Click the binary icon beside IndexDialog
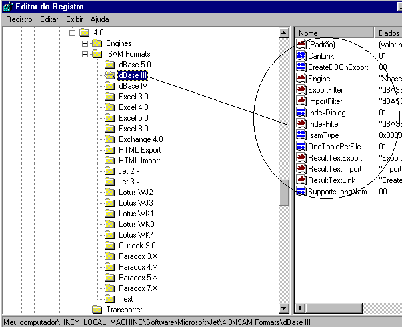The width and height of the screenshot is (402, 327). (301, 112)
